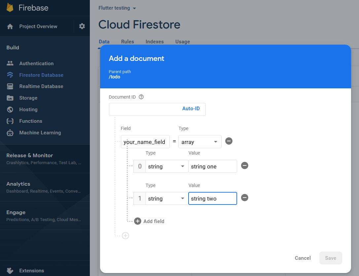359x276 pixels.
Task: Click the Authentication people icon
Action: (x=10, y=63)
